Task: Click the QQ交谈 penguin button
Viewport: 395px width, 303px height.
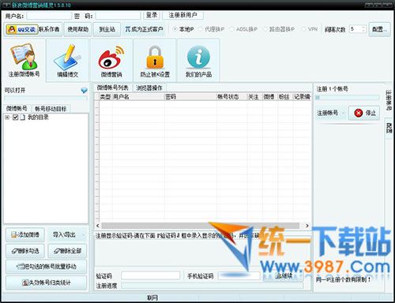Action: pos(21,29)
